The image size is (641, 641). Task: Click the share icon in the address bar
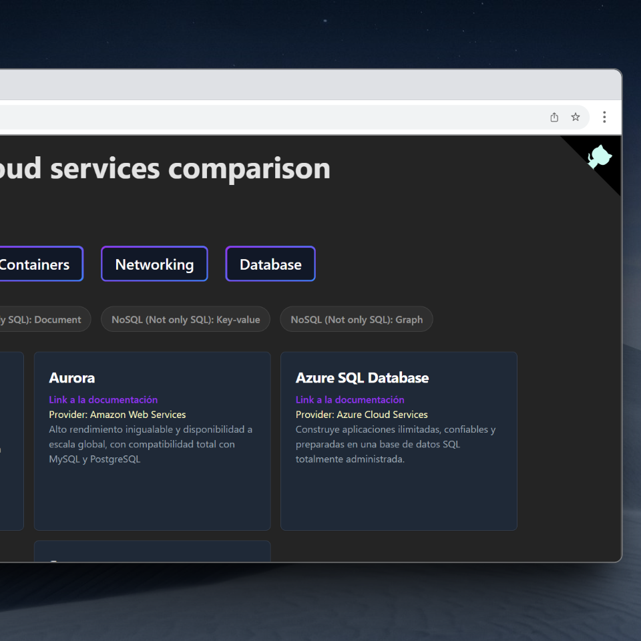click(x=554, y=118)
